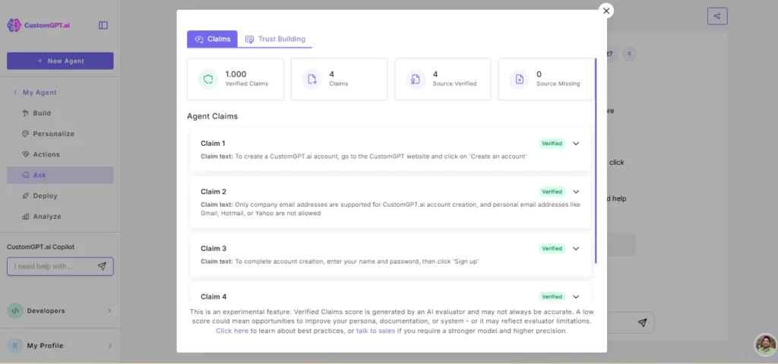
Task: Click the Verified badge on Claim 2
Action: (x=552, y=191)
